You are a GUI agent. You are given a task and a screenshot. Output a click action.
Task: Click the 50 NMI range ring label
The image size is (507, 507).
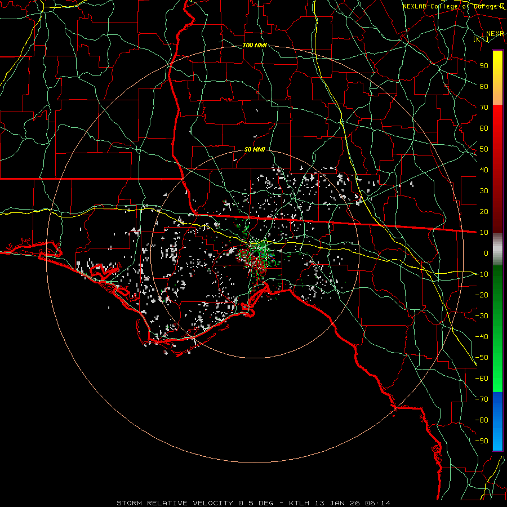point(255,149)
